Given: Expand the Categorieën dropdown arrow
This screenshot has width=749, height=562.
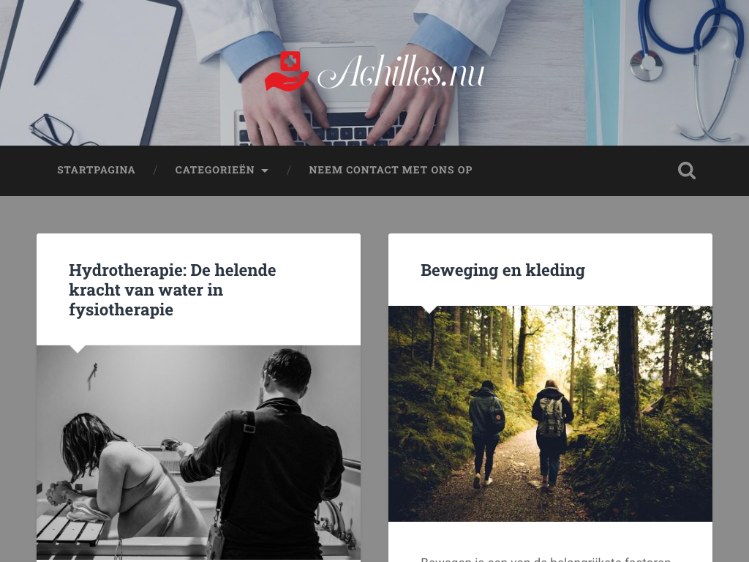Looking at the screenshot, I should coord(265,171).
